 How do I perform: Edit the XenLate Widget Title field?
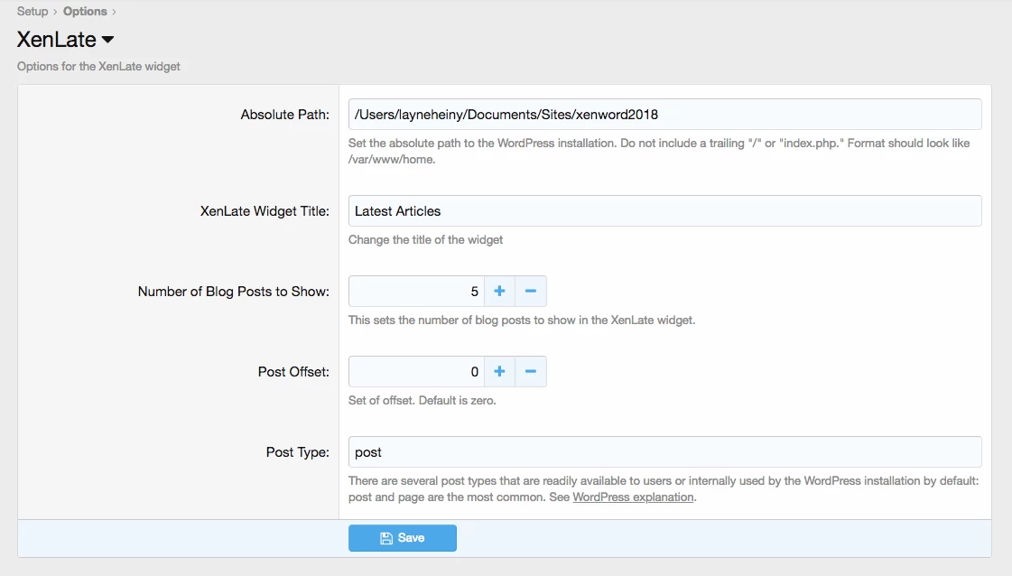(x=664, y=211)
